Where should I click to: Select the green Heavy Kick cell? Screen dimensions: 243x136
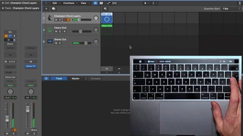pos(107,29)
